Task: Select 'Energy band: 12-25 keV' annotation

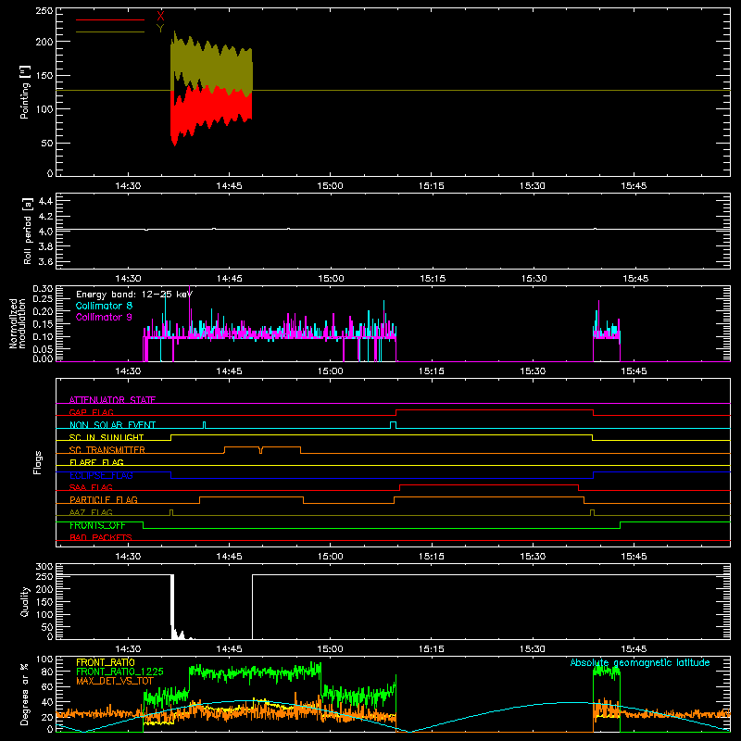Action: (x=134, y=295)
